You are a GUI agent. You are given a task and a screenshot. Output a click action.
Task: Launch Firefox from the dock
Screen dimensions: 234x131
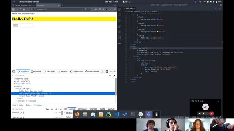click(x=77, y=114)
